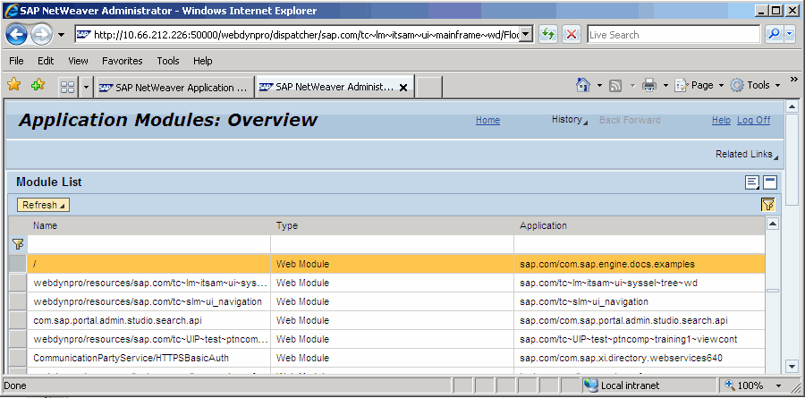This screenshot has width=805, height=398.
Task: Open Favorites Center star icon
Action: click(13, 85)
